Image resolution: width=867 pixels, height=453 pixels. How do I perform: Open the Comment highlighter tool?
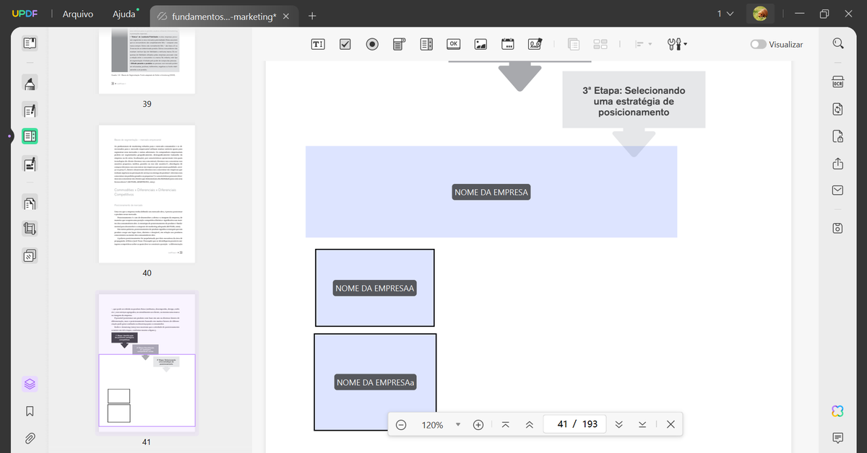(x=30, y=84)
